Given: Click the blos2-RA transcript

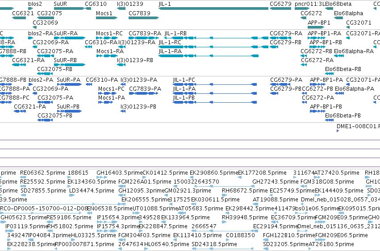Looking at the screenshot, I should 30,38.
